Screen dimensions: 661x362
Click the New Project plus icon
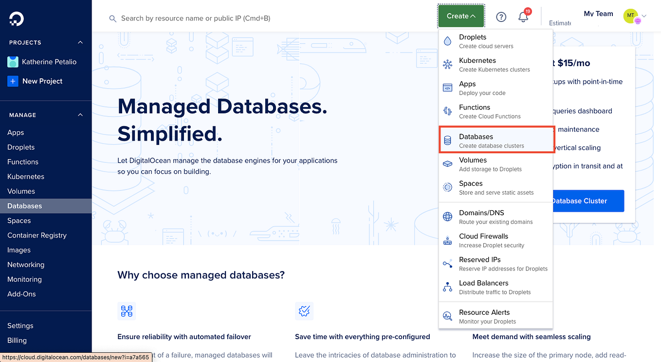pos(13,81)
